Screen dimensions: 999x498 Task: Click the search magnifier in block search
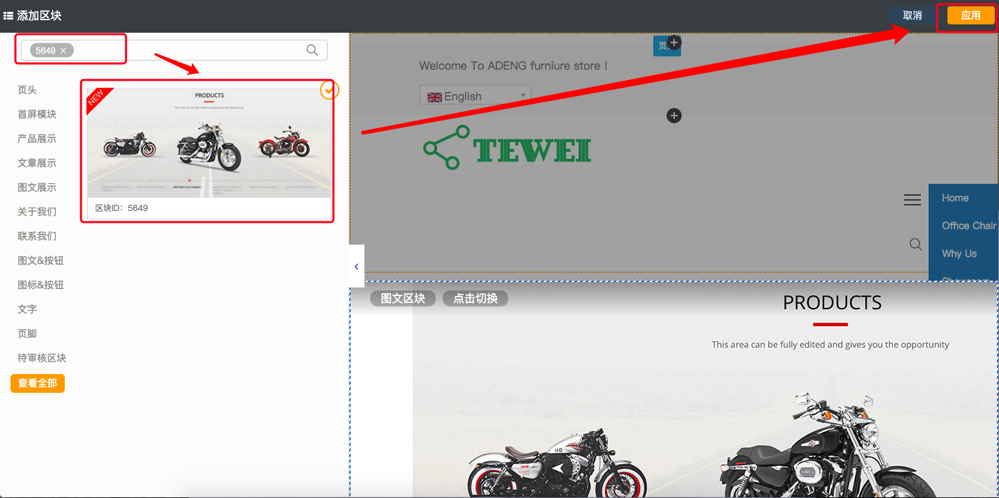click(312, 50)
